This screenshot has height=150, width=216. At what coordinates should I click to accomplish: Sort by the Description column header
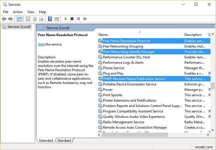pyautogui.click(x=195, y=34)
